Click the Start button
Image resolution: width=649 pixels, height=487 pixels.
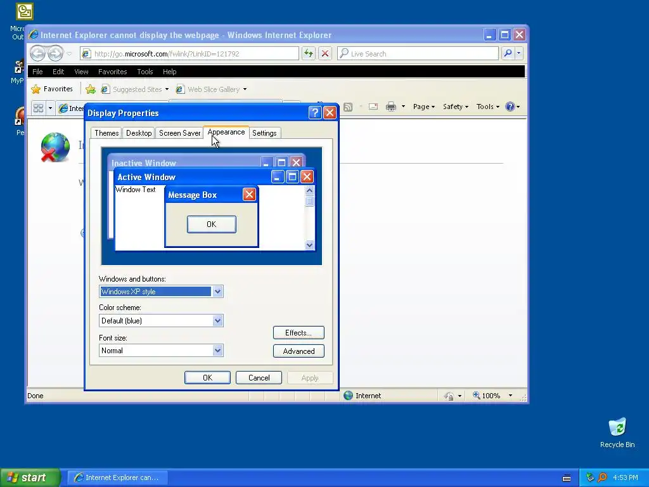[x=30, y=477]
